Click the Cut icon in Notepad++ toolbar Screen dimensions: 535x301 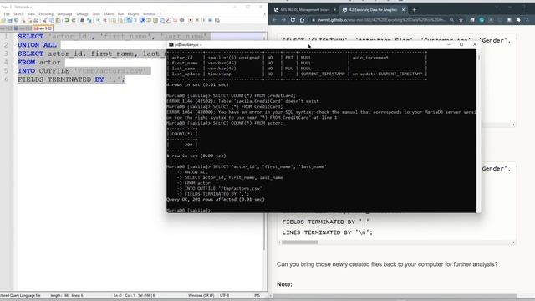[44, 20]
